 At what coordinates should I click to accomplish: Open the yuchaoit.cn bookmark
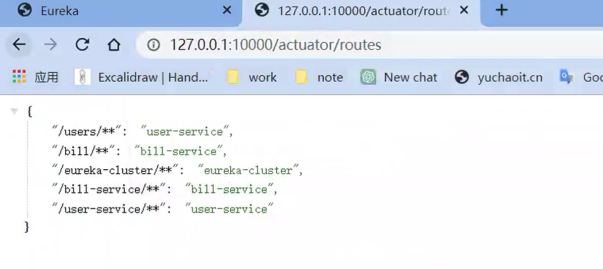499,77
